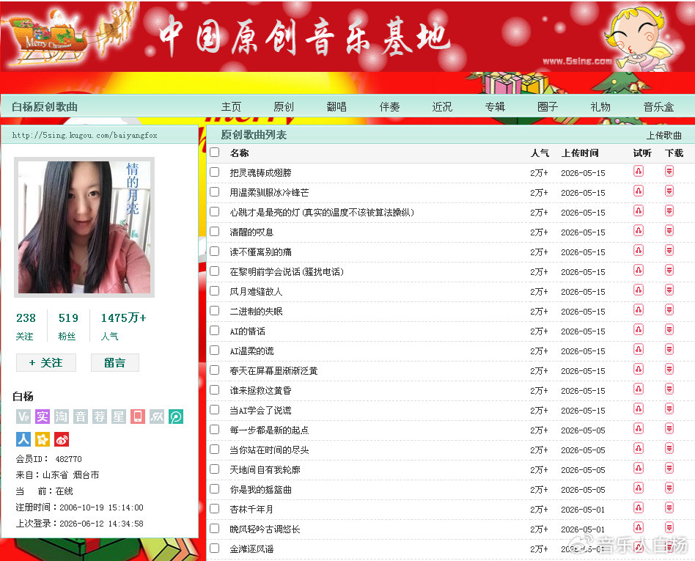Open the 音乐盒 tab
The width and height of the screenshot is (695, 561).
[x=658, y=107]
